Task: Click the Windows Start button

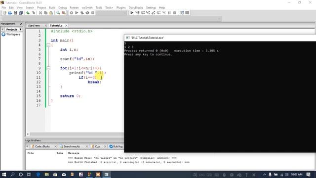Action: (4, 175)
